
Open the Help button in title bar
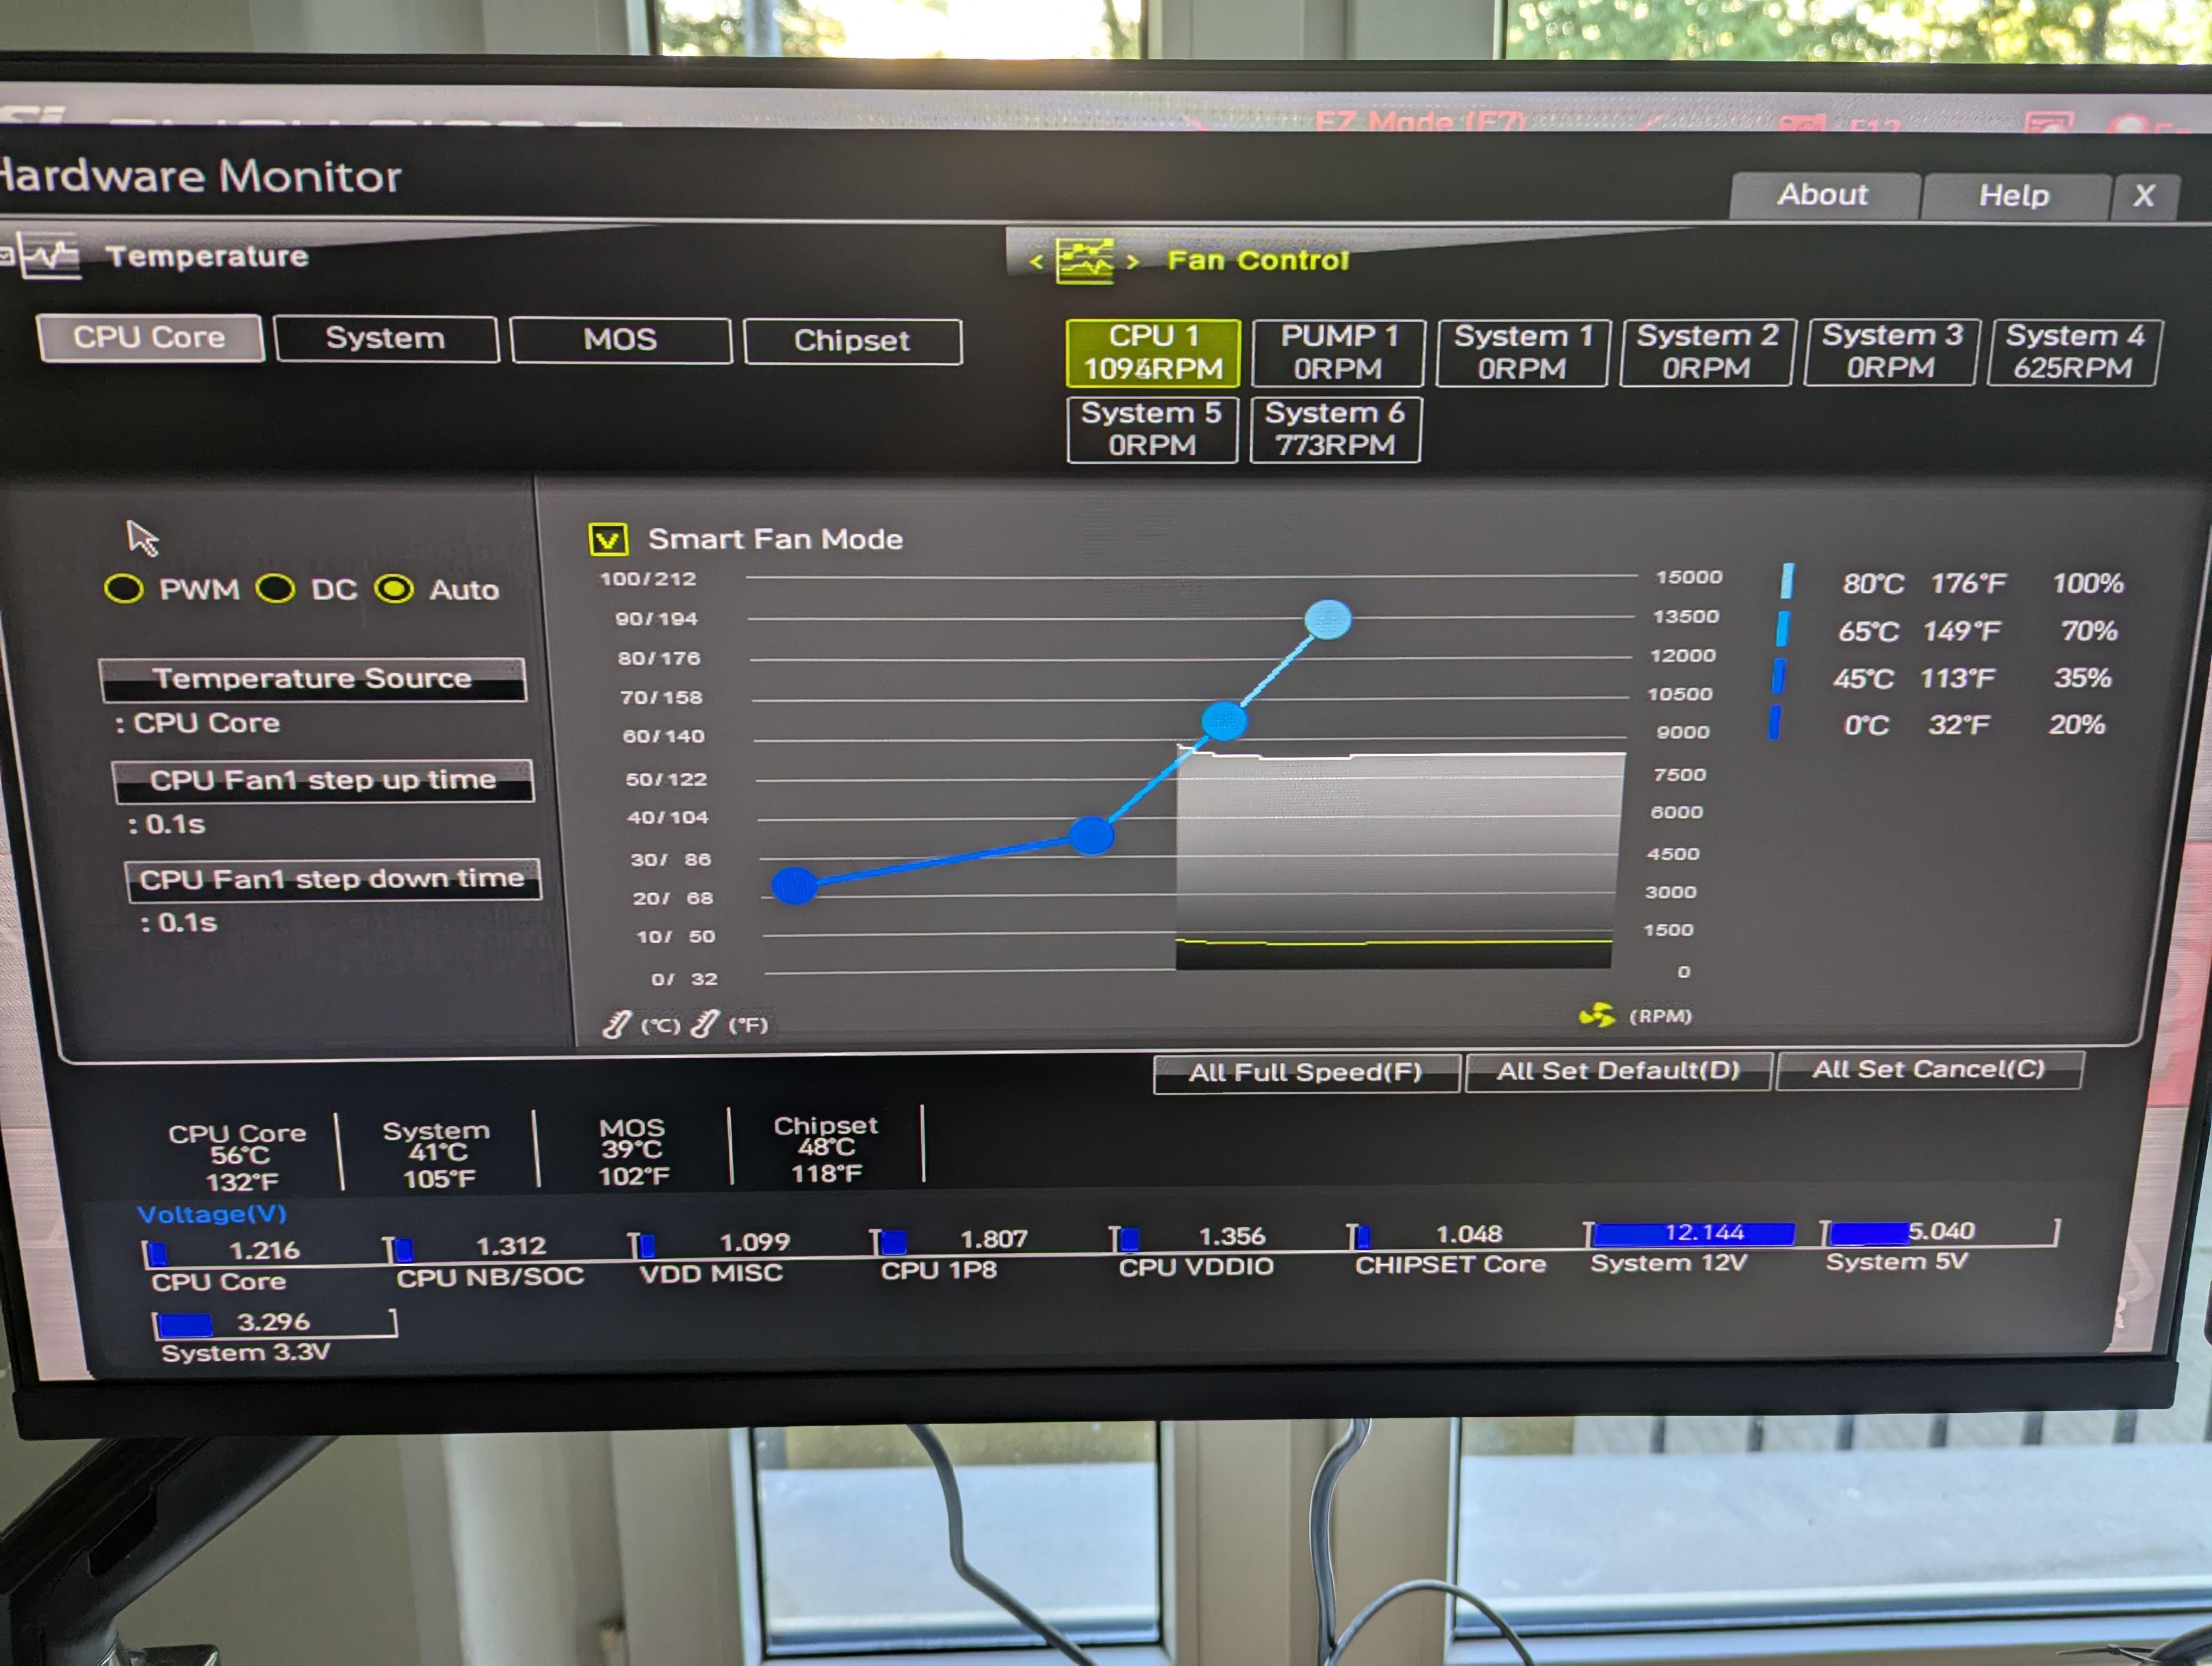pos(2014,196)
